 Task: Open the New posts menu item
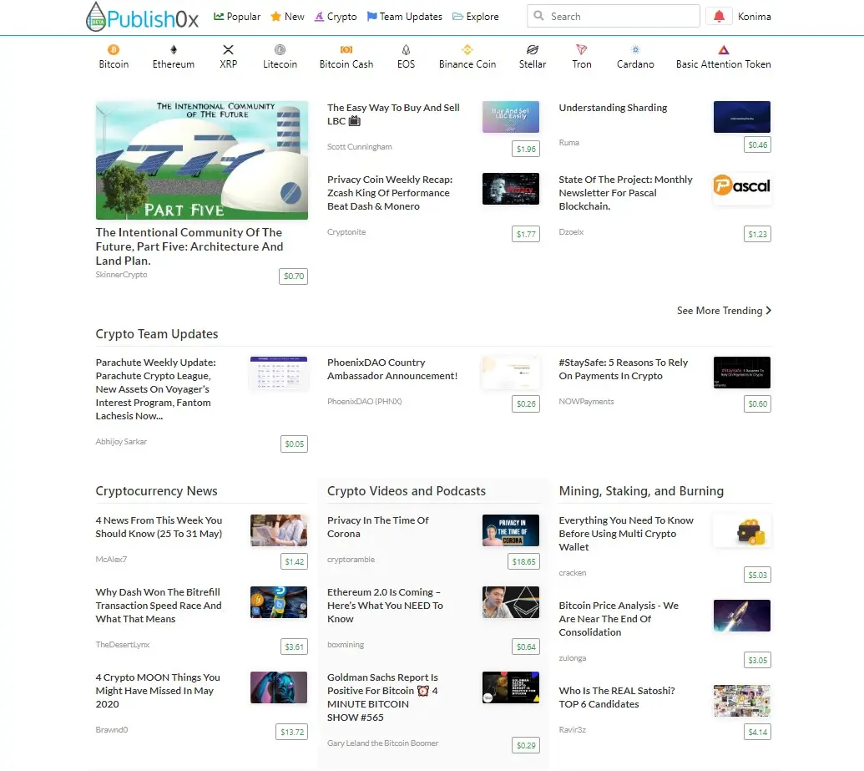(287, 17)
